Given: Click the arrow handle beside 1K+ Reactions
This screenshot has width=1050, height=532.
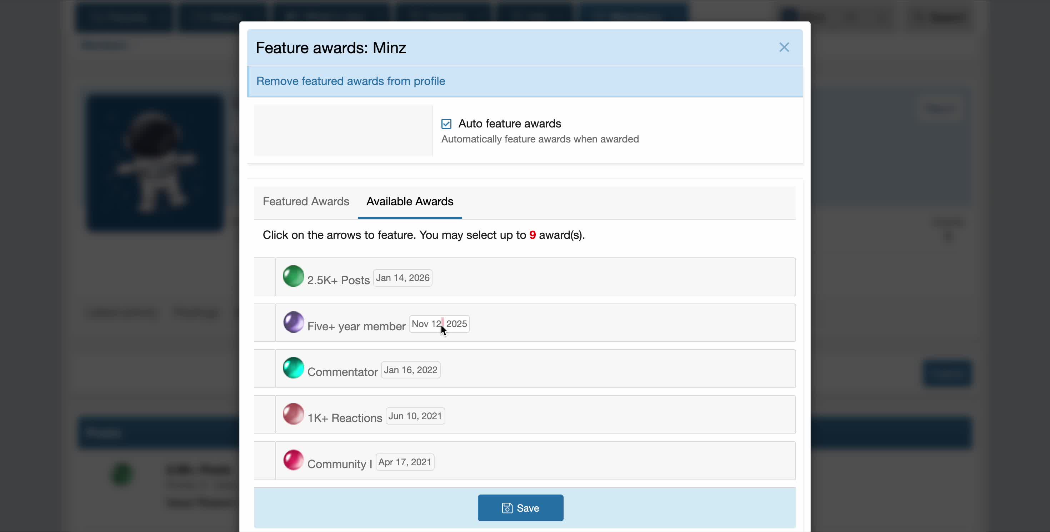Looking at the screenshot, I should point(265,415).
